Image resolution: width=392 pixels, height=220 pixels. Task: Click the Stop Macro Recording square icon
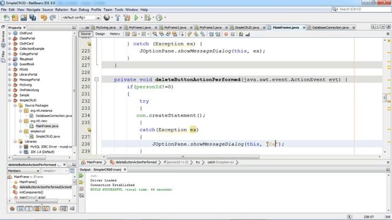[x=233, y=34]
